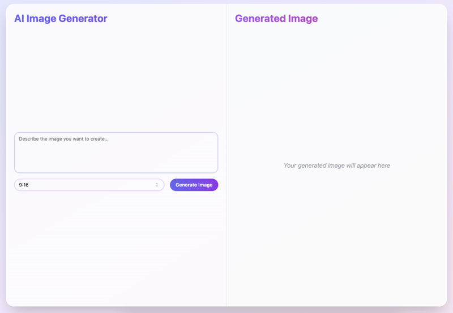The height and width of the screenshot is (313, 453).
Task: Click 'Your generated image will appear here' placeholder
Action: (336, 166)
